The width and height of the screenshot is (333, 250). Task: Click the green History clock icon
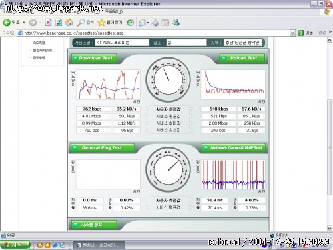(130, 23)
